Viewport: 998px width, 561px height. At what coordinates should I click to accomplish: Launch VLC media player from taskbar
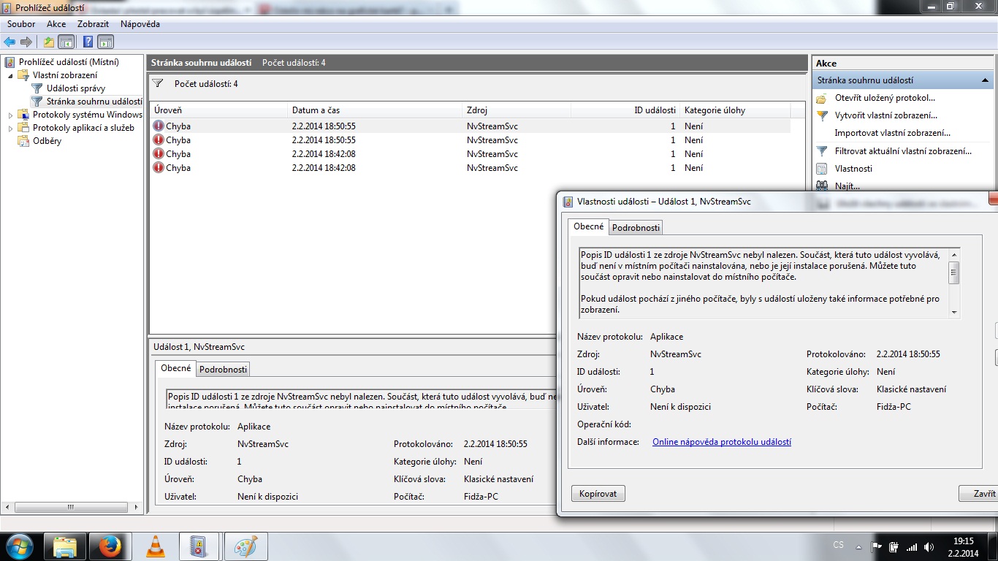click(x=155, y=546)
